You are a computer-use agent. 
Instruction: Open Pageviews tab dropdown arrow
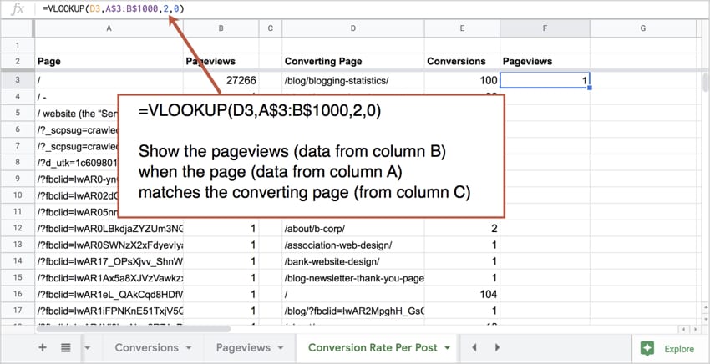[281, 348]
